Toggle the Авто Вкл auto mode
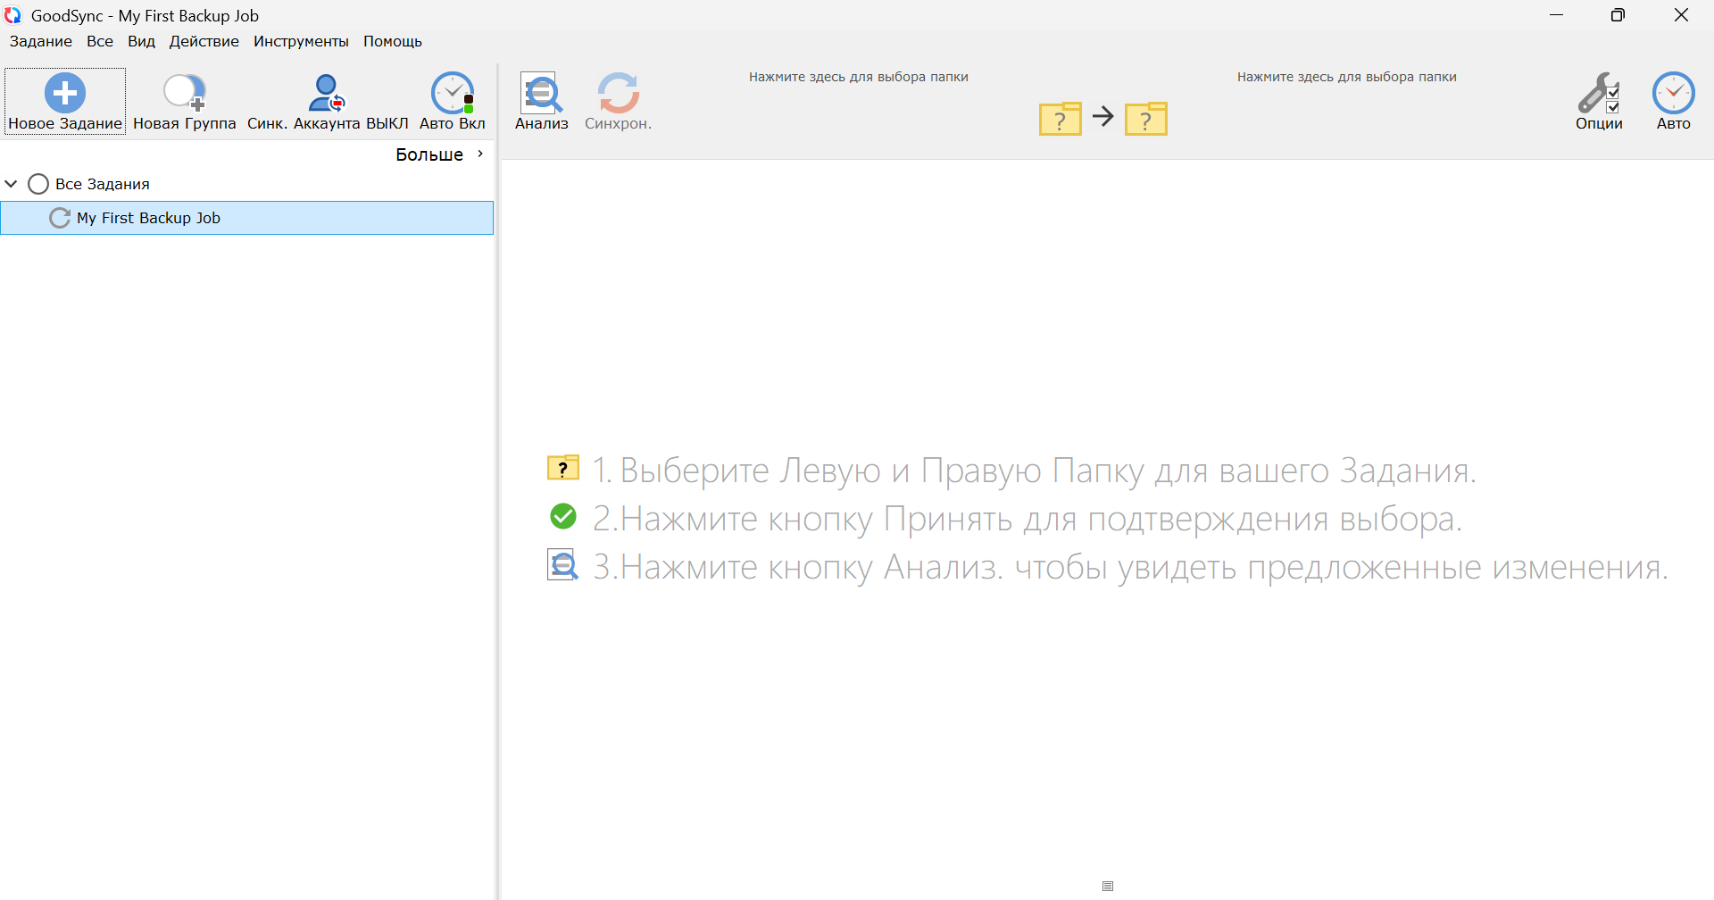This screenshot has height=900, width=1714. [x=453, y=93]
